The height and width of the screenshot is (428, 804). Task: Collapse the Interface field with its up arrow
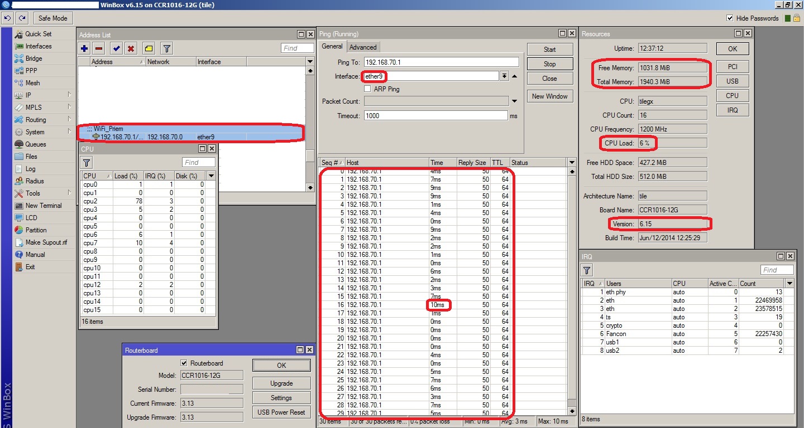click(x=514, y=76)
